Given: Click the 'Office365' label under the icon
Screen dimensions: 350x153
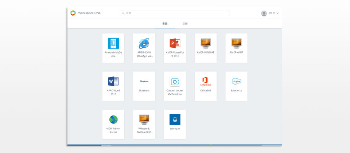Looking at the screenshot, I should pyautogui.click(x=206, y=91).
